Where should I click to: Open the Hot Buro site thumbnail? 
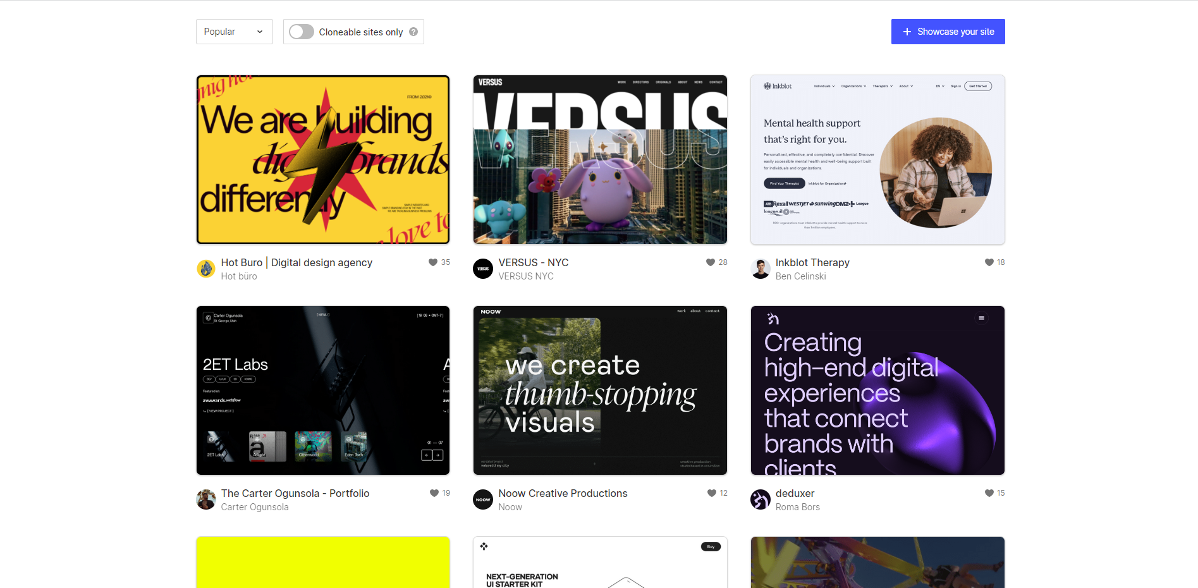click(323, 159)
